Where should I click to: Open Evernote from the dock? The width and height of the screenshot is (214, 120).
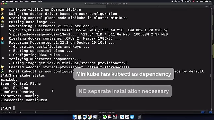tap(105, 117)
